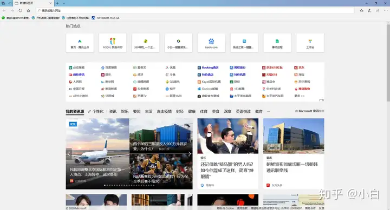
Task: Open the 首页-腾讯 top site tile
Action: coord(80,43)
